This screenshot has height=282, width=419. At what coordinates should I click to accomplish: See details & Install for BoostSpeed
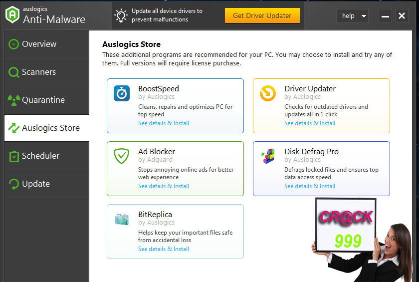164,123
